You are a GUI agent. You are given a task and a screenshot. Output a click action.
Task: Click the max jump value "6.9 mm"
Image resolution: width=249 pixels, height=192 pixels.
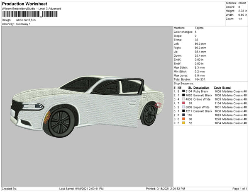(x=200, y=75)
